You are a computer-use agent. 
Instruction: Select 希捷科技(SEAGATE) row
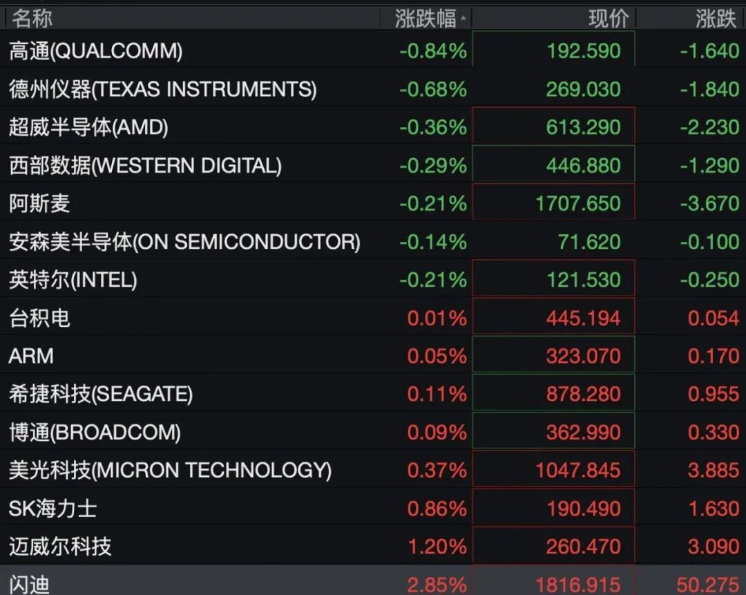373,394
